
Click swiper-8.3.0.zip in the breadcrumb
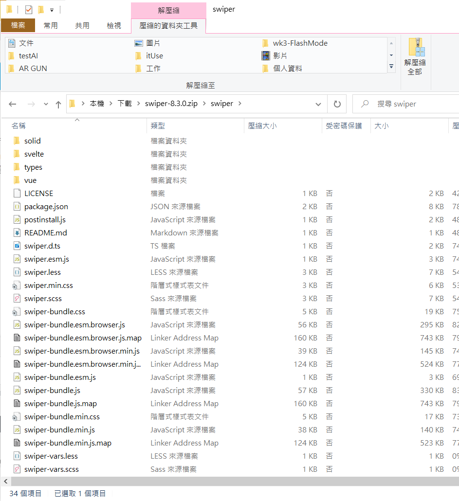[x=171, y=104]
